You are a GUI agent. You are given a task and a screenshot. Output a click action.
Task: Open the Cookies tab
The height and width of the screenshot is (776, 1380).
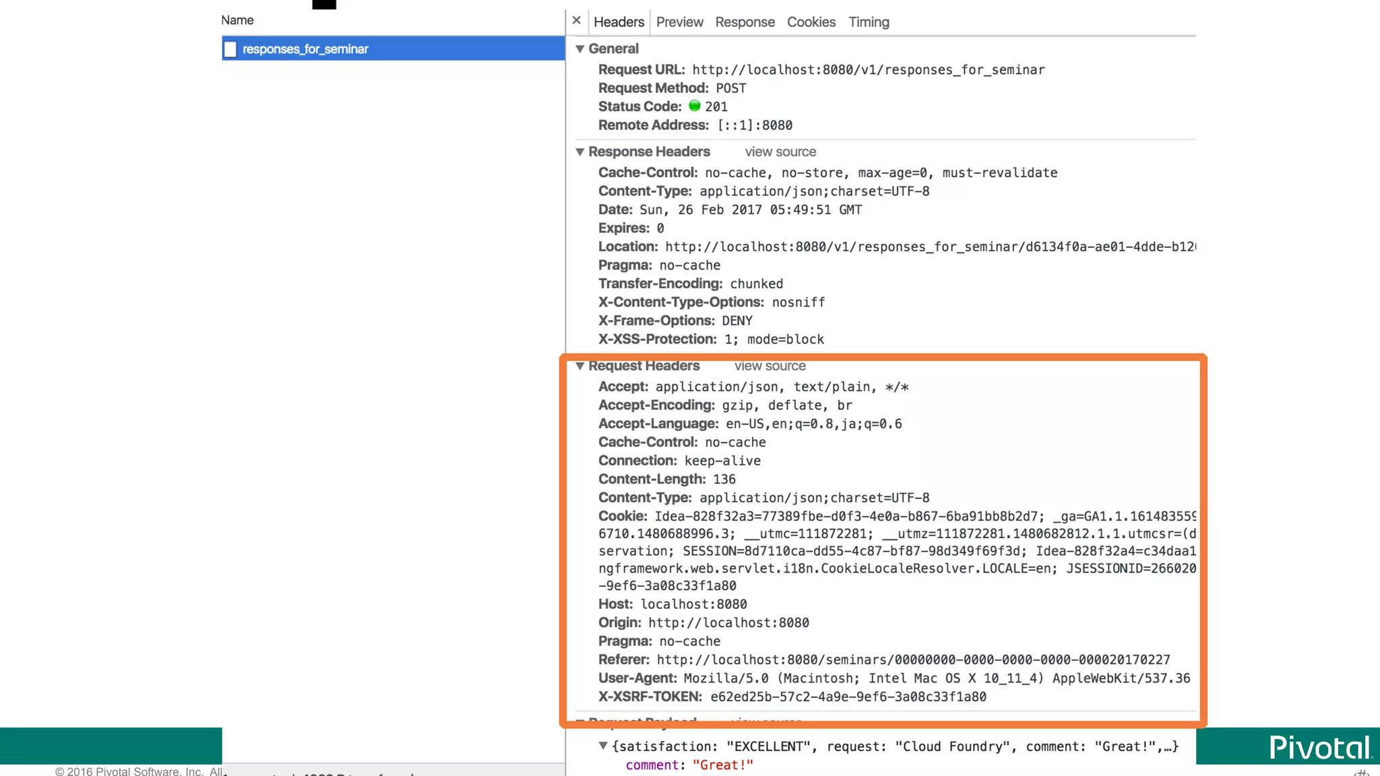point(811,22)
